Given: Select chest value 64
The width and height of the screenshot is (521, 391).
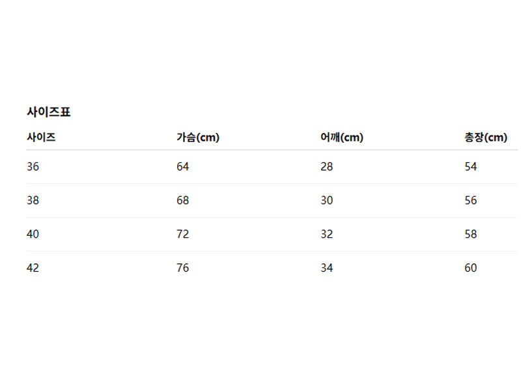Looking at the screenshot, I should point(183,167).
